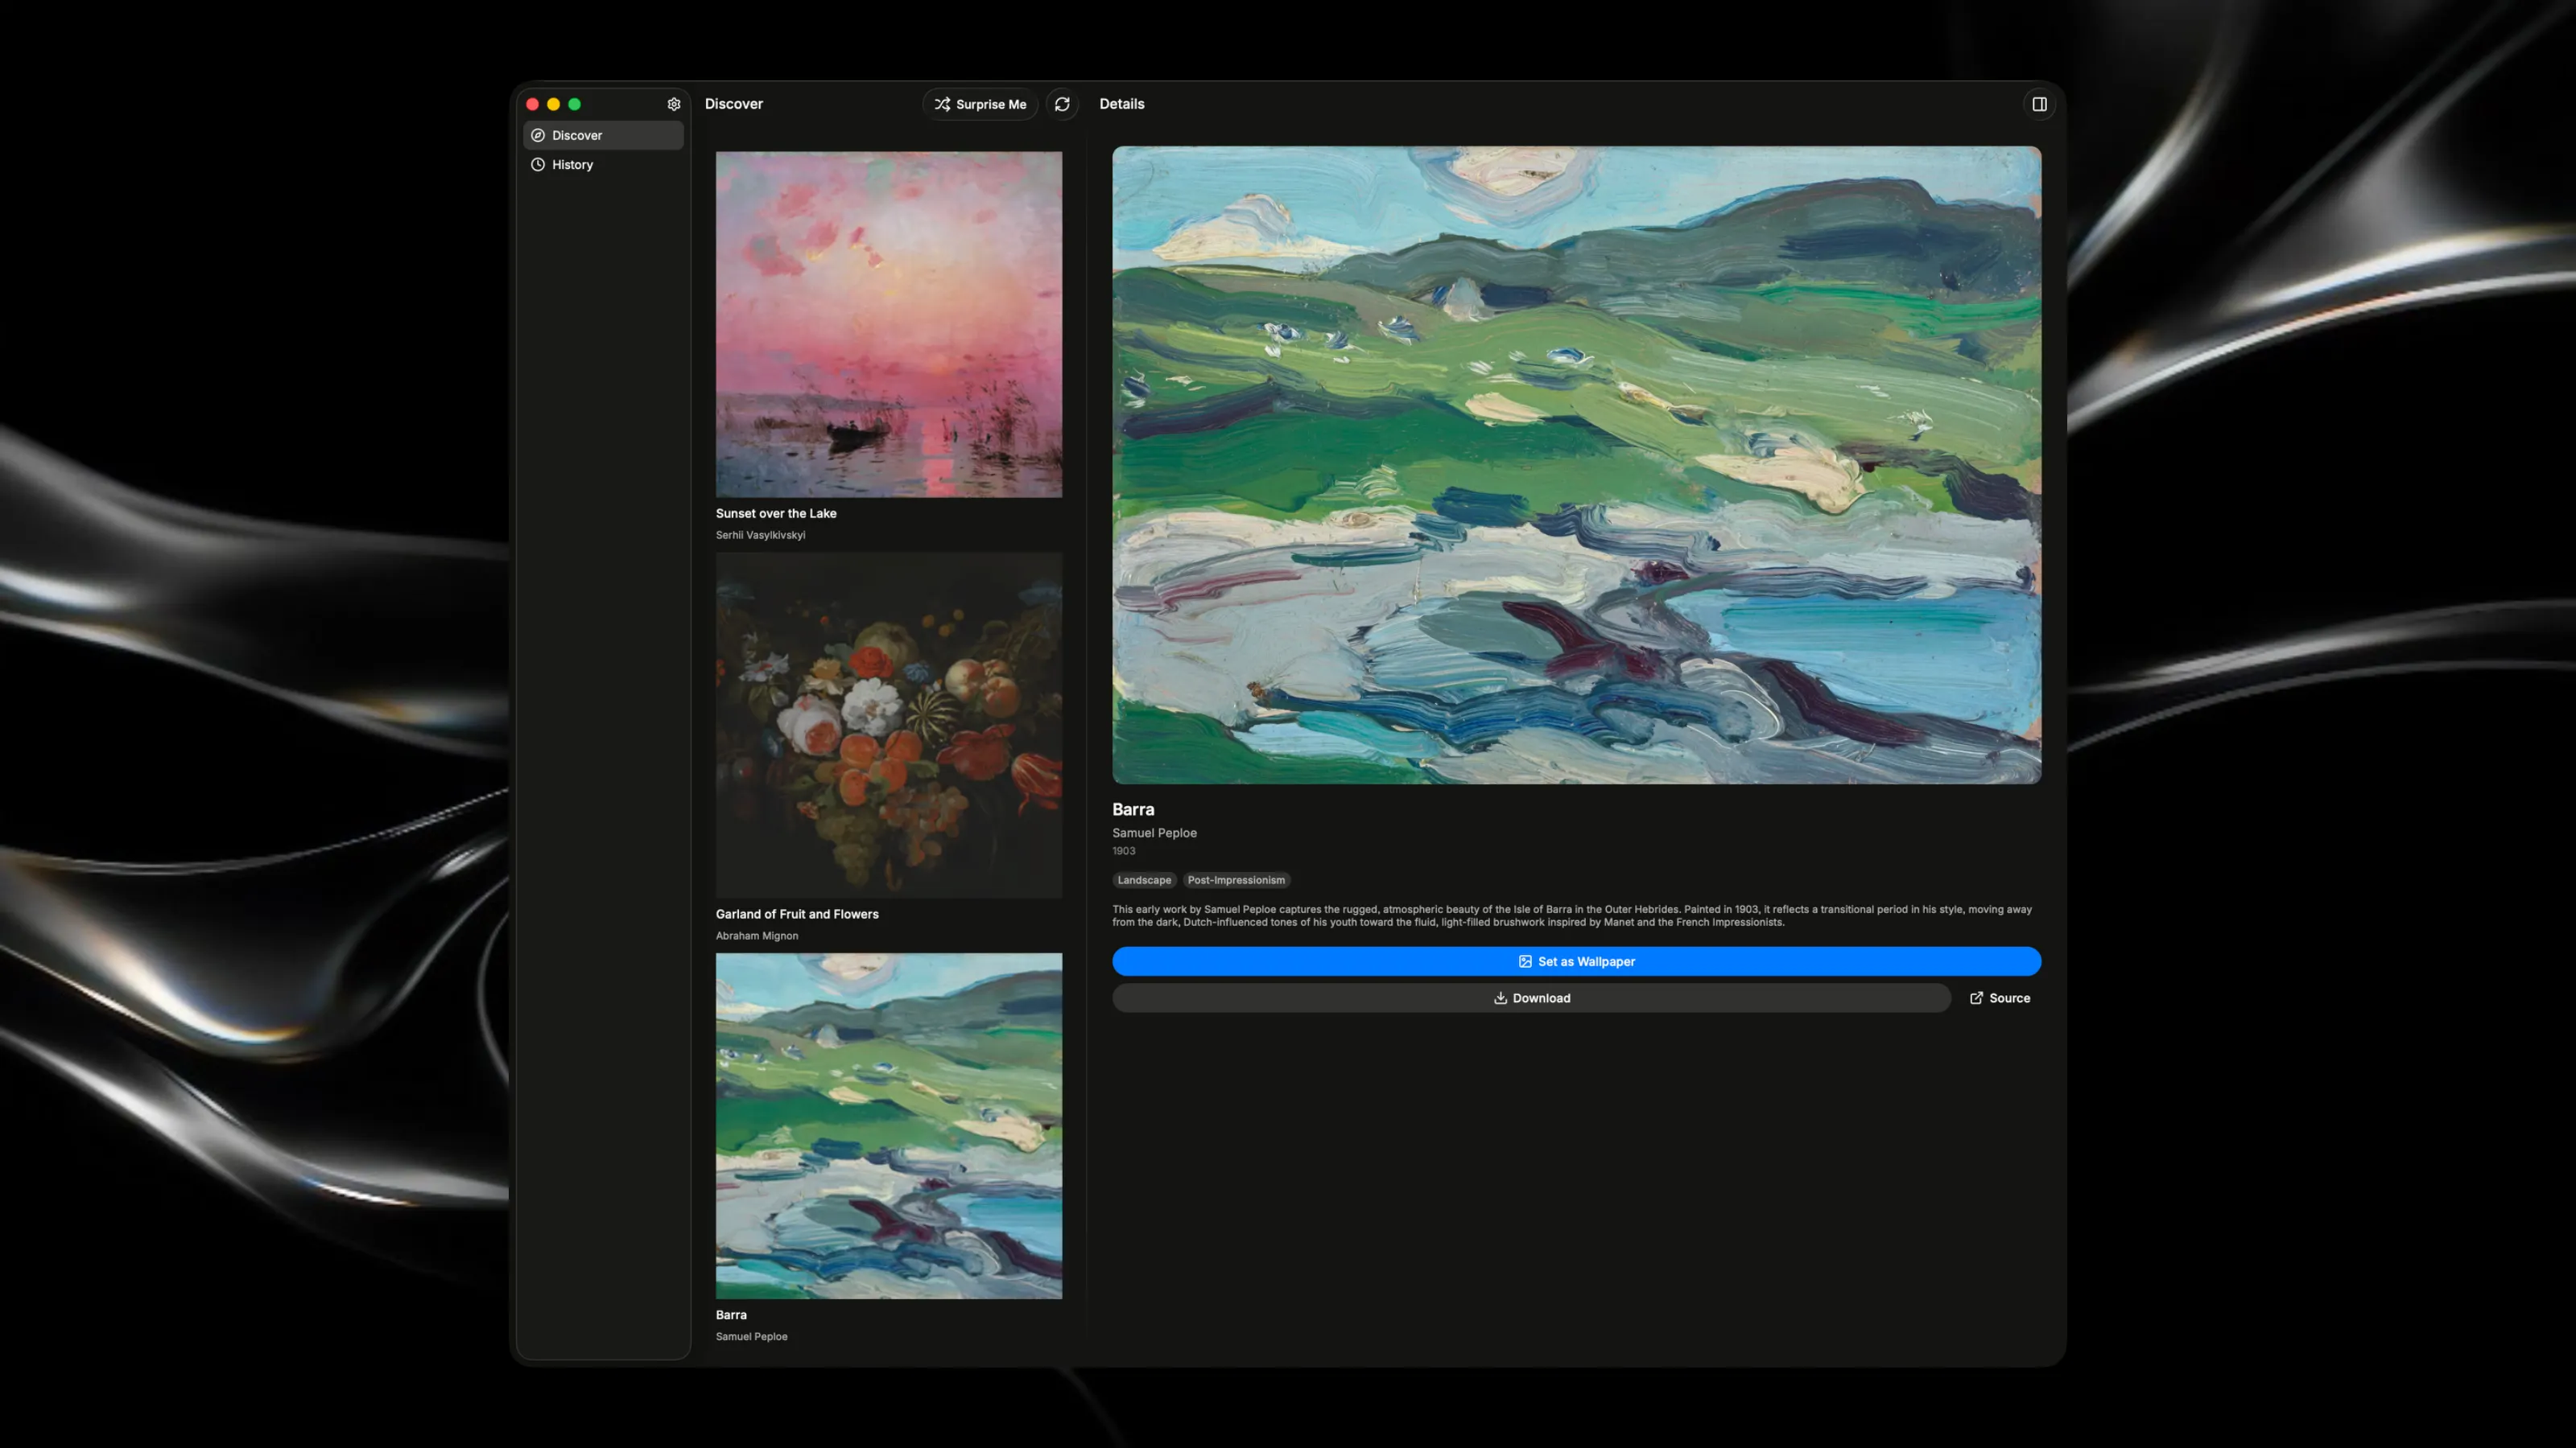Open settings via the gear icon

coord(674,104)
